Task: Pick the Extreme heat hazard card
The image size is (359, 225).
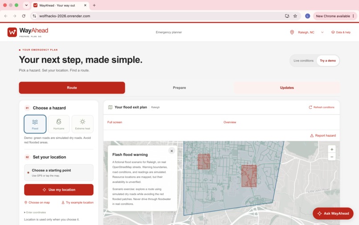Action: 82,124
